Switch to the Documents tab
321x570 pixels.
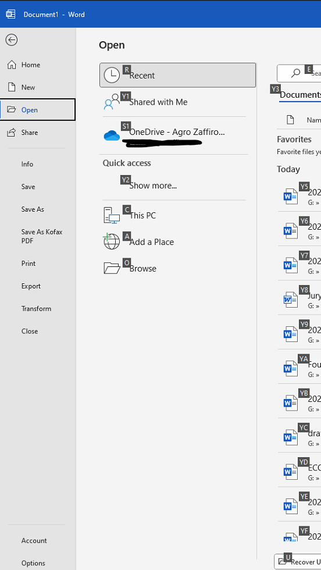pyautogui.click(x=300, y=95)
